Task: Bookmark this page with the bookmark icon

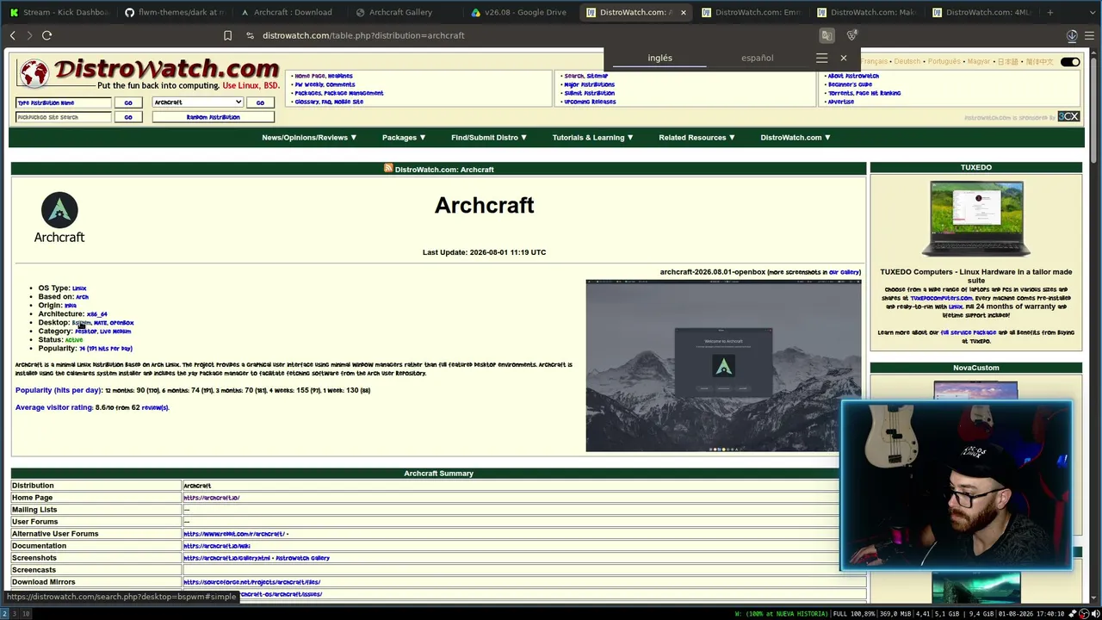Action: [x=227, y=35]
